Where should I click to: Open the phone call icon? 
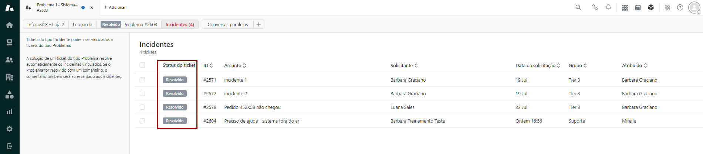(x=595, y=7)
